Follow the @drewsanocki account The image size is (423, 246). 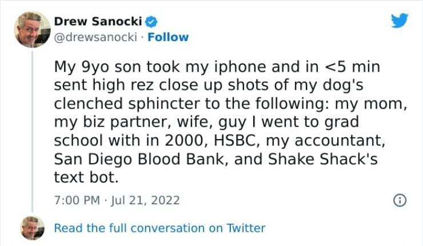click(169, 37)
